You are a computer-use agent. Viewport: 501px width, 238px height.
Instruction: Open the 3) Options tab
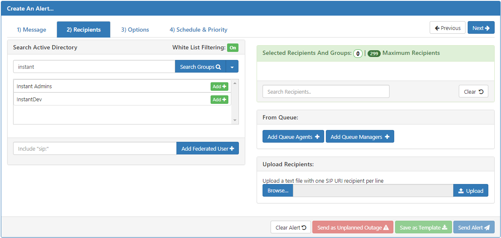(x=135, y=30)
